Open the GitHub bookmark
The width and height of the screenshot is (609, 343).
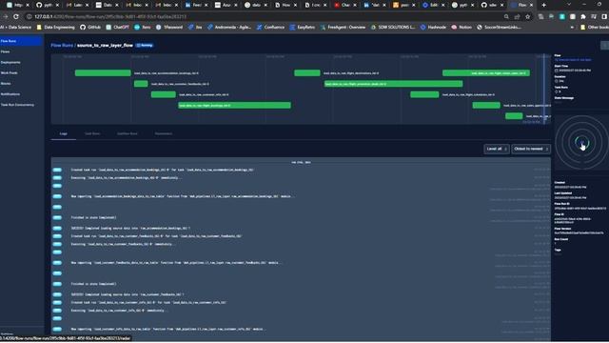pyautogui.click(x=90, y=28)
